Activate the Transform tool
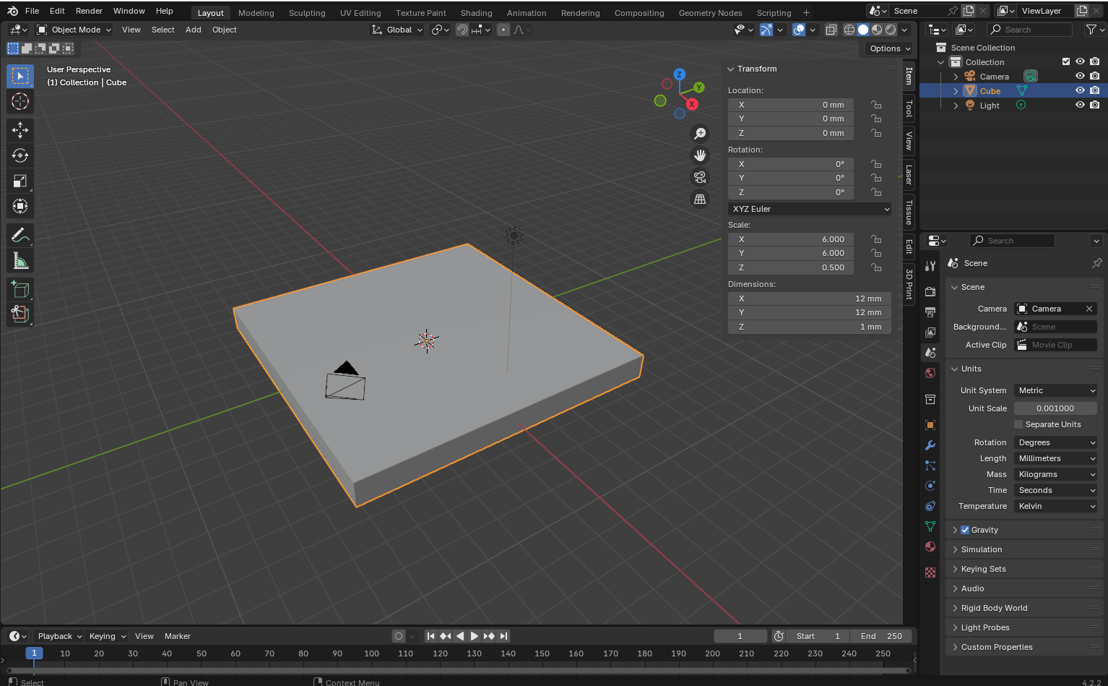The height and width of the screenshot is (686, 1108). (x=20, y=206)
